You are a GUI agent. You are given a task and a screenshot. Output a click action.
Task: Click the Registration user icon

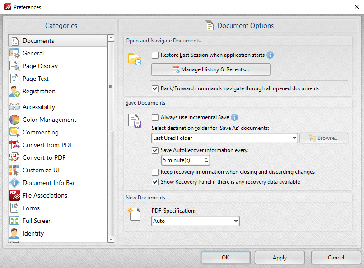(14, 91)
